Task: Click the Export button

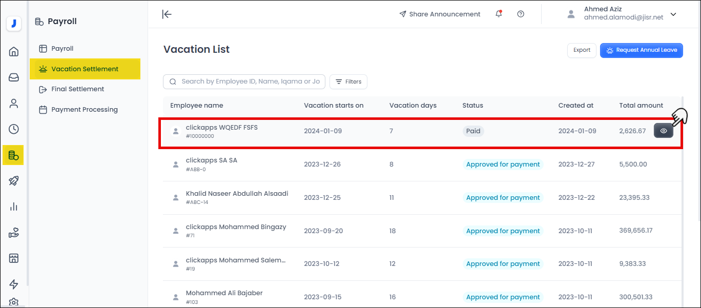Action: [x=582, y=50]
